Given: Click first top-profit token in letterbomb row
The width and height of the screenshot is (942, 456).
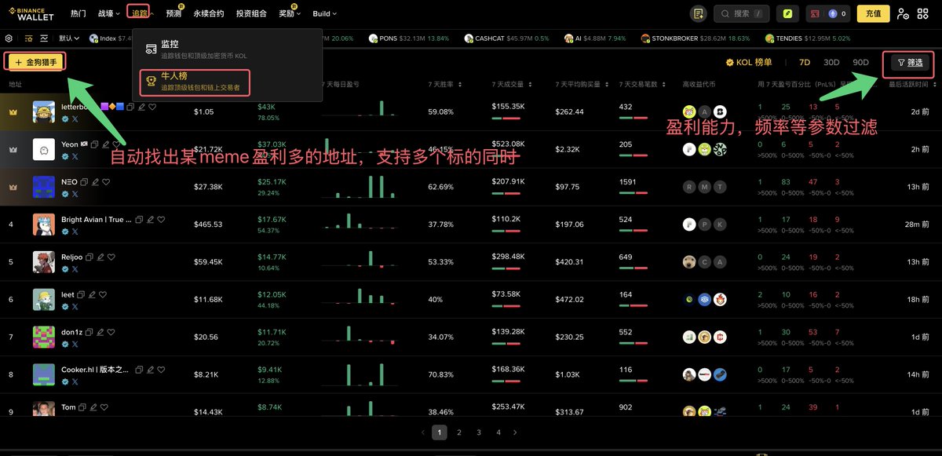Looking at the screenshot, I should (689, 111).
